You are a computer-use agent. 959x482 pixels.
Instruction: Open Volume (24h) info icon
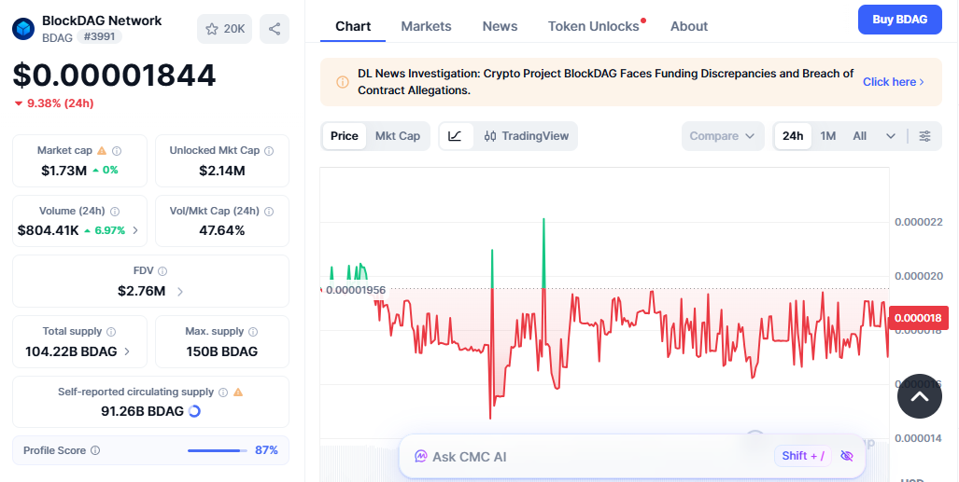tap(115, 211)
